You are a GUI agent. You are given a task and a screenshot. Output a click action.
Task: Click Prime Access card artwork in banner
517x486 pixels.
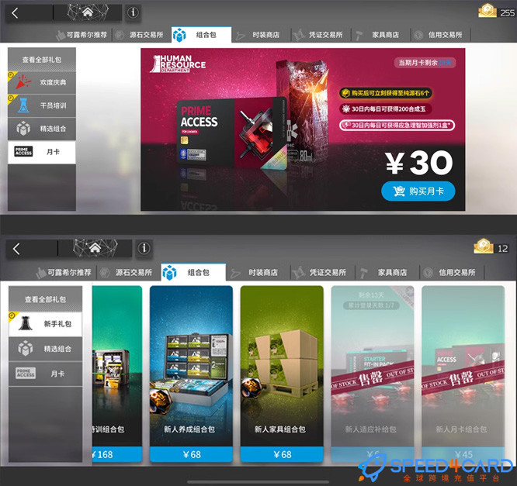231,132
